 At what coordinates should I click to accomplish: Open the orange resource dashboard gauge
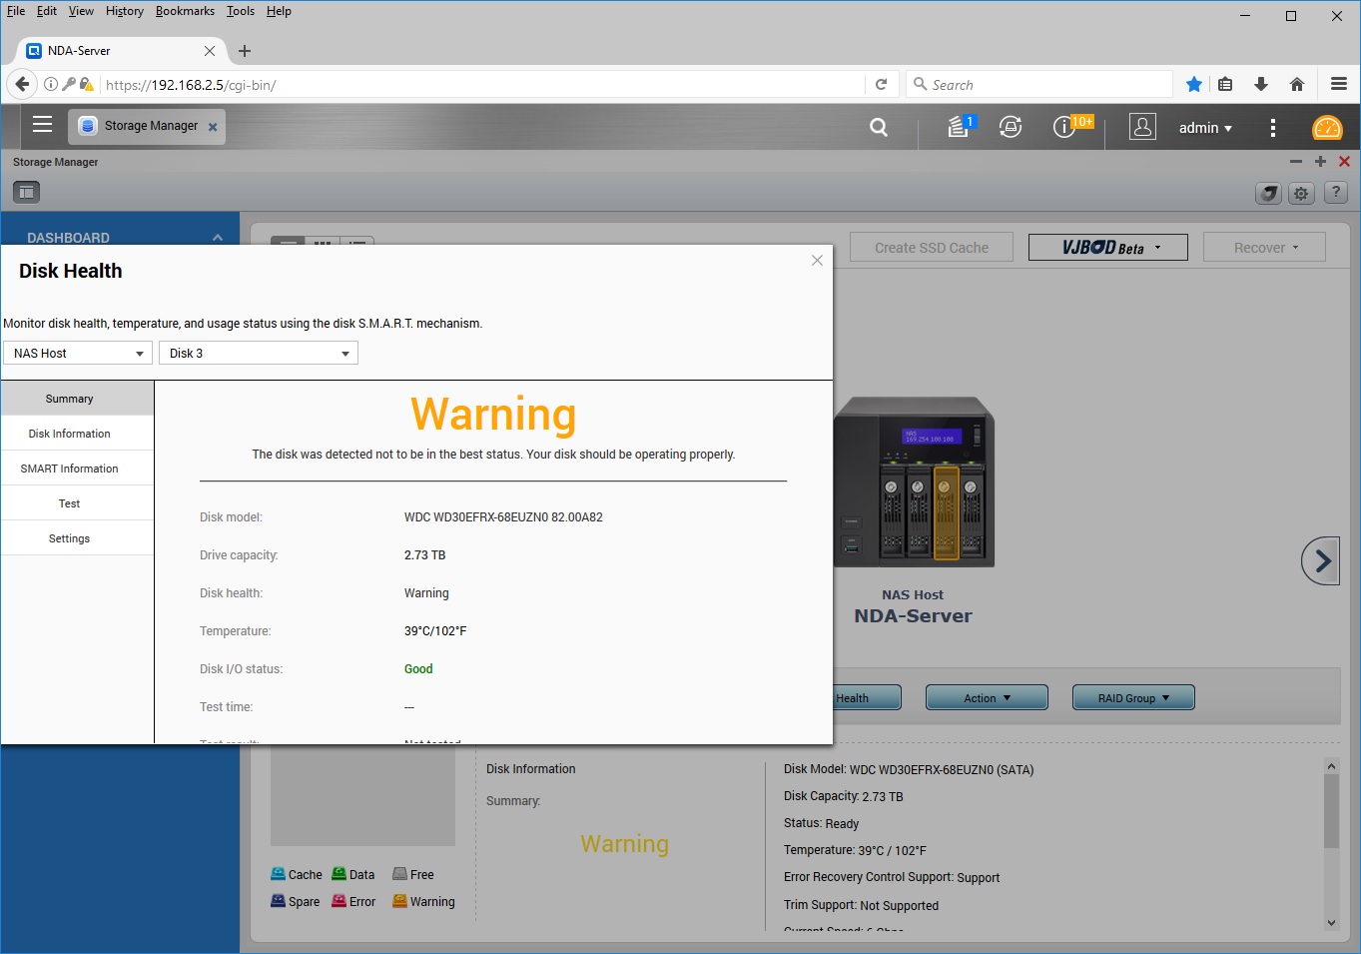[x=1327, y=128]
